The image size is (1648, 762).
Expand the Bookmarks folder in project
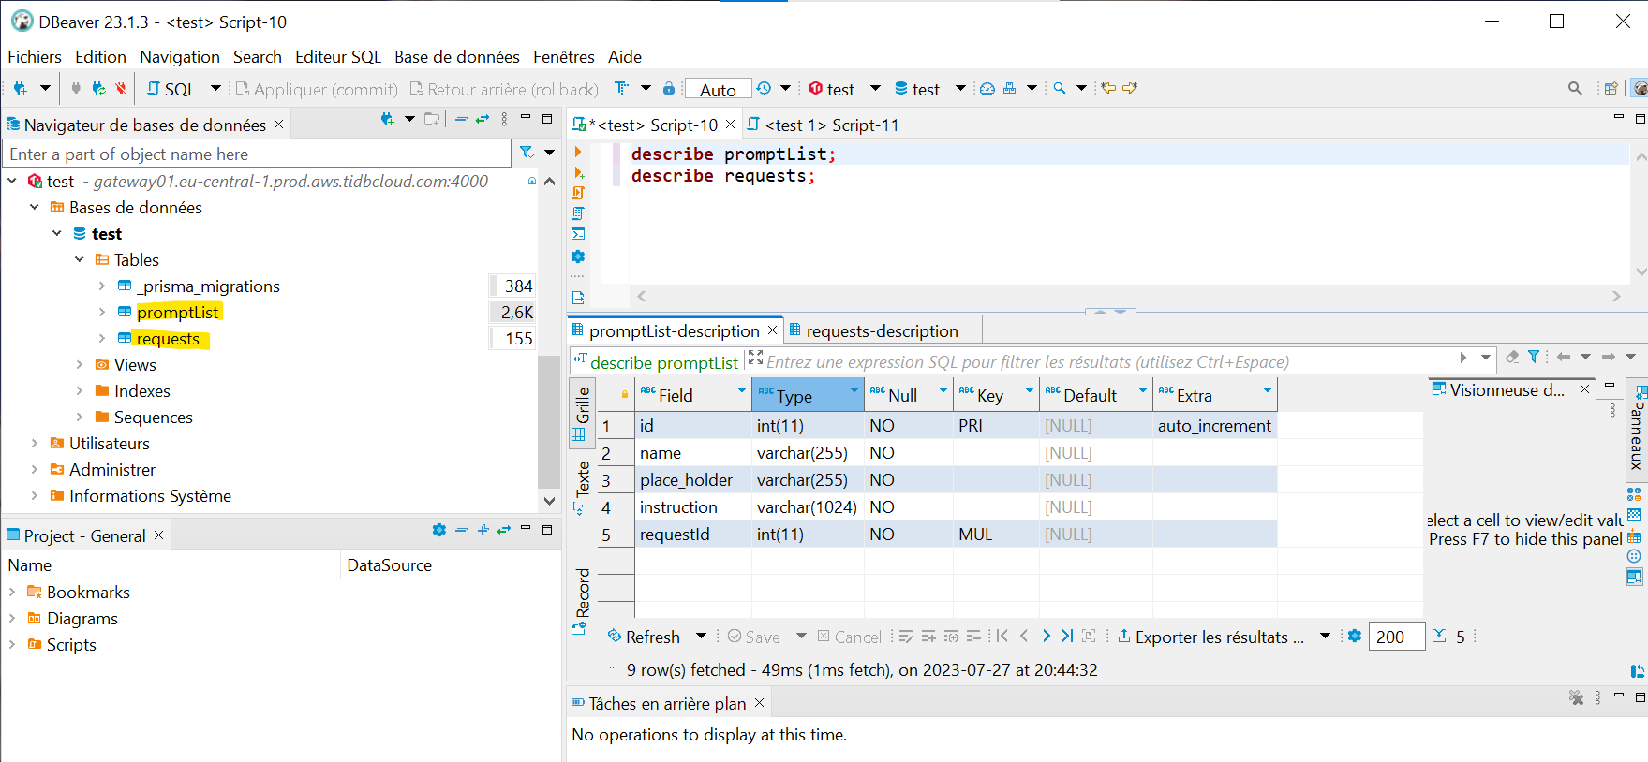(12, 592)
